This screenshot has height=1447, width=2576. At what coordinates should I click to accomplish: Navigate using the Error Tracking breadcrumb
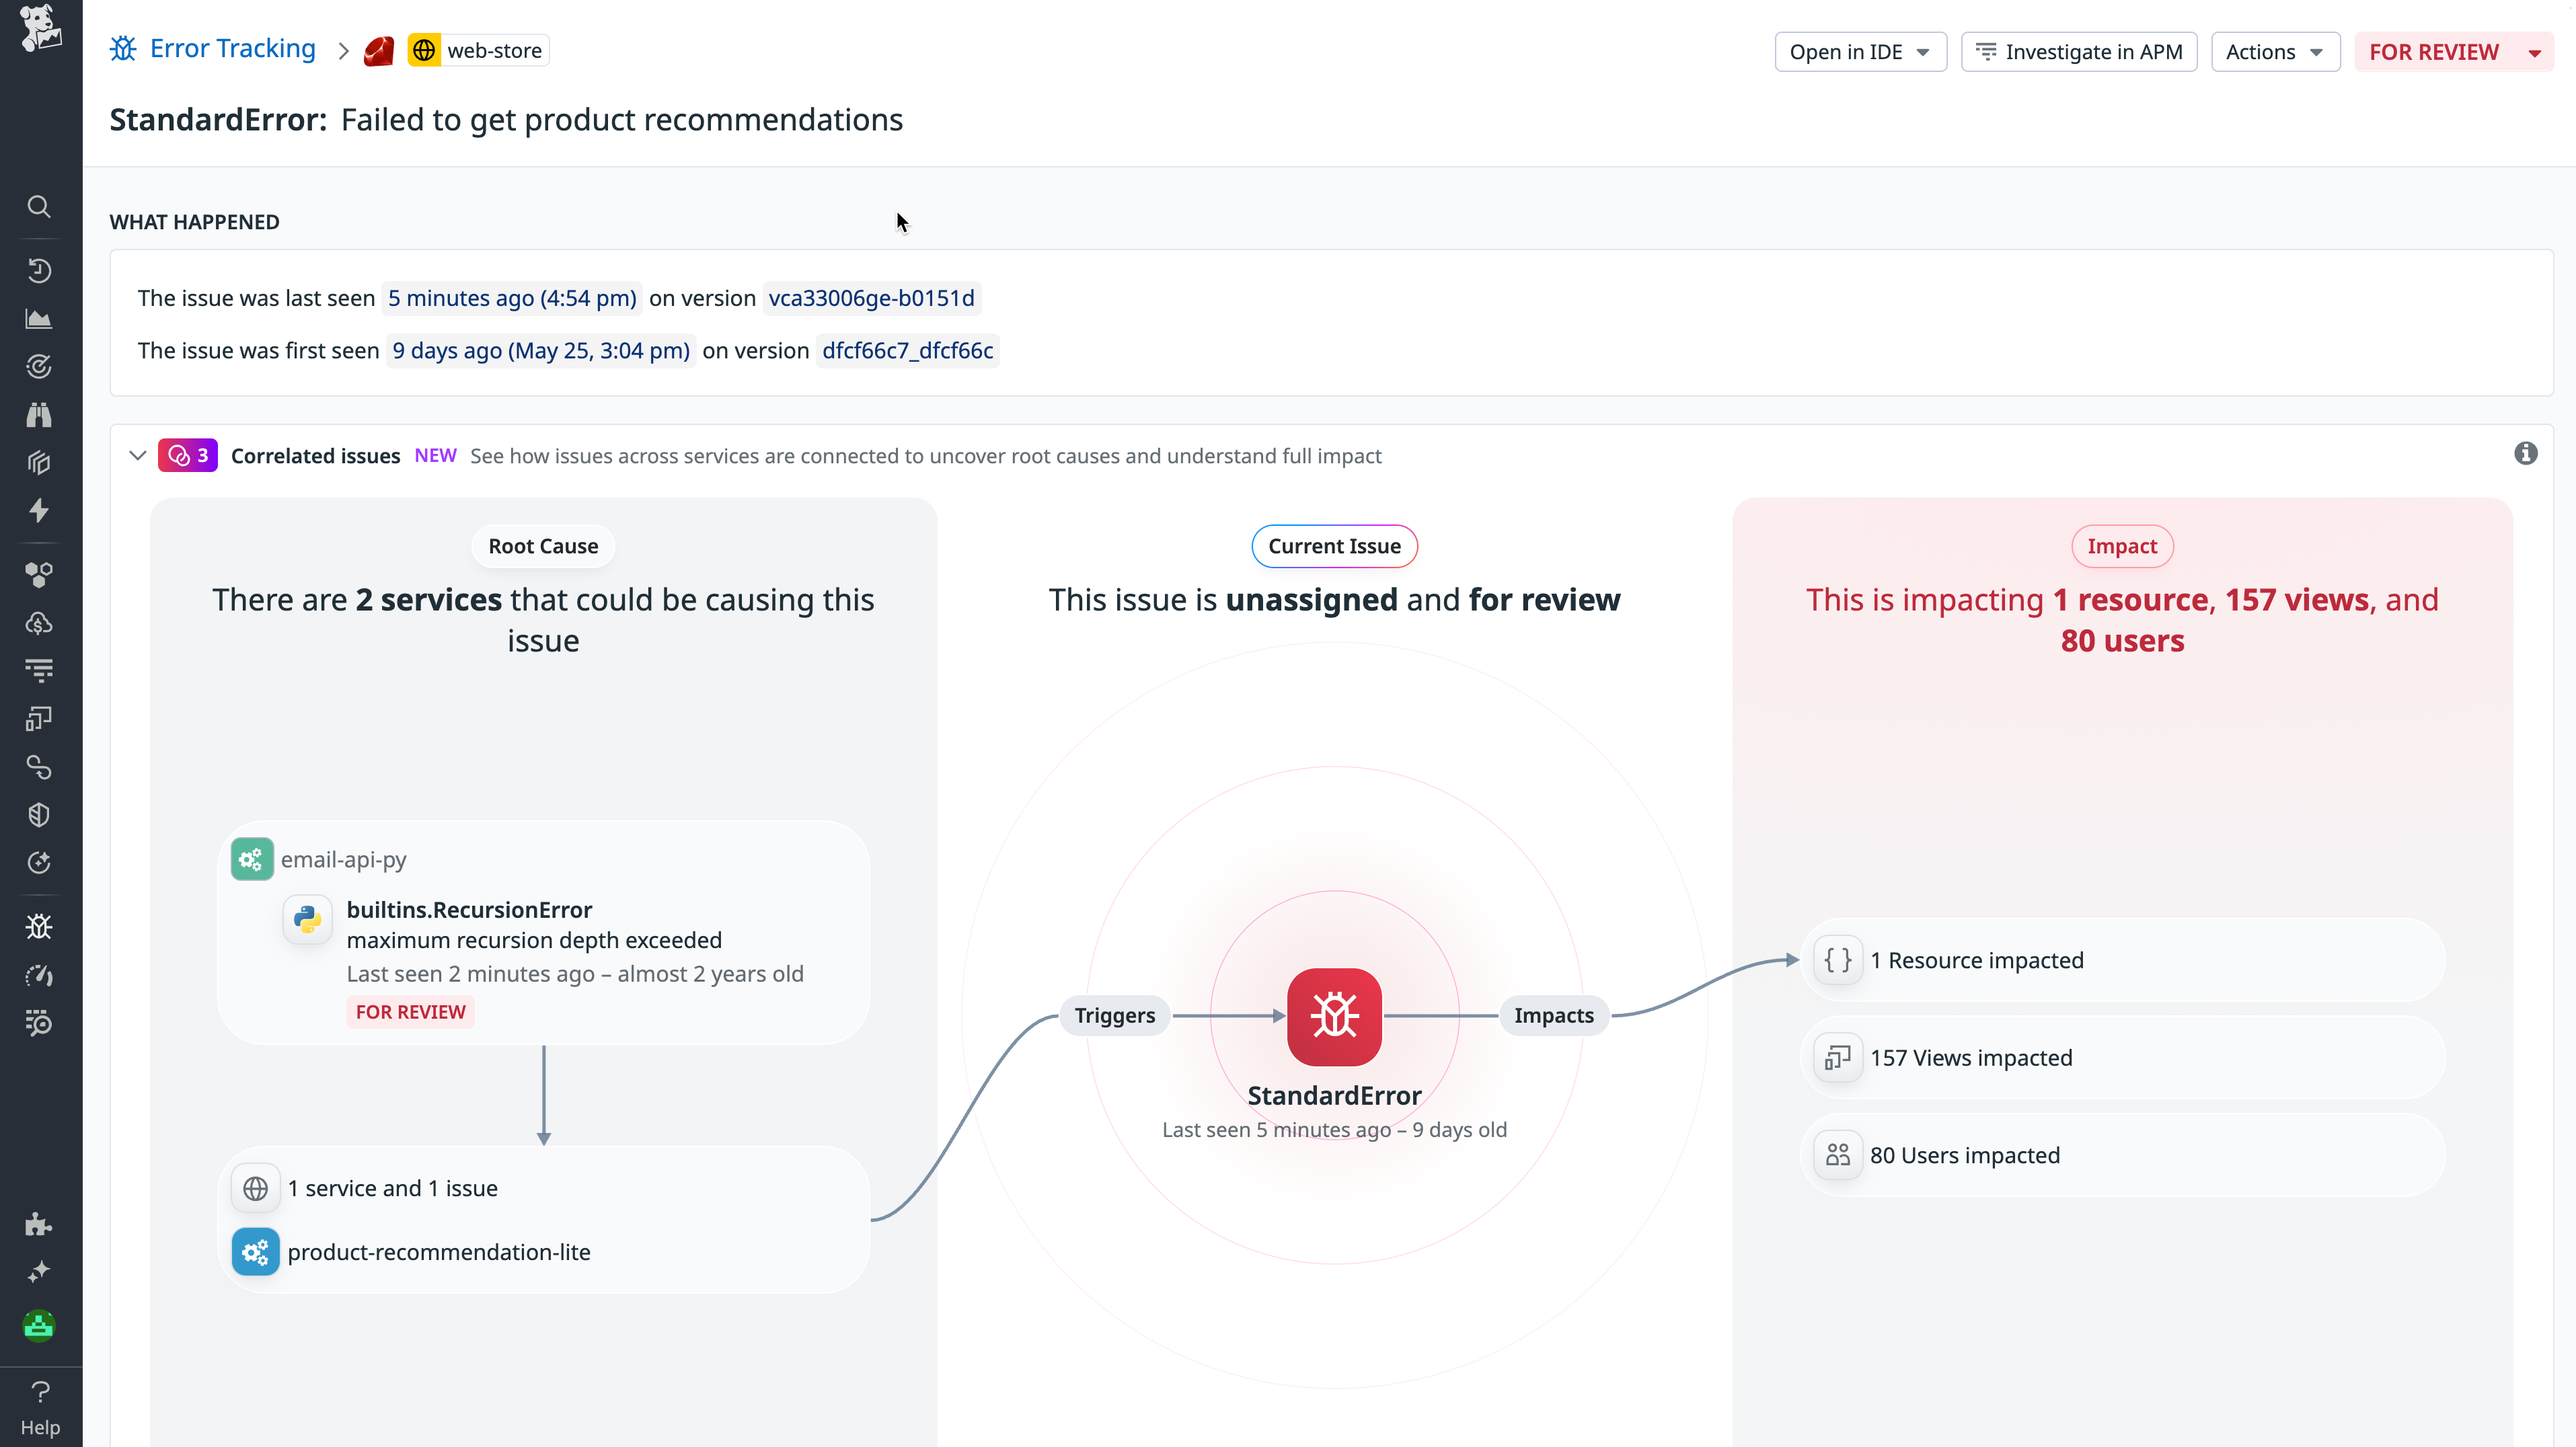(231, 48)
